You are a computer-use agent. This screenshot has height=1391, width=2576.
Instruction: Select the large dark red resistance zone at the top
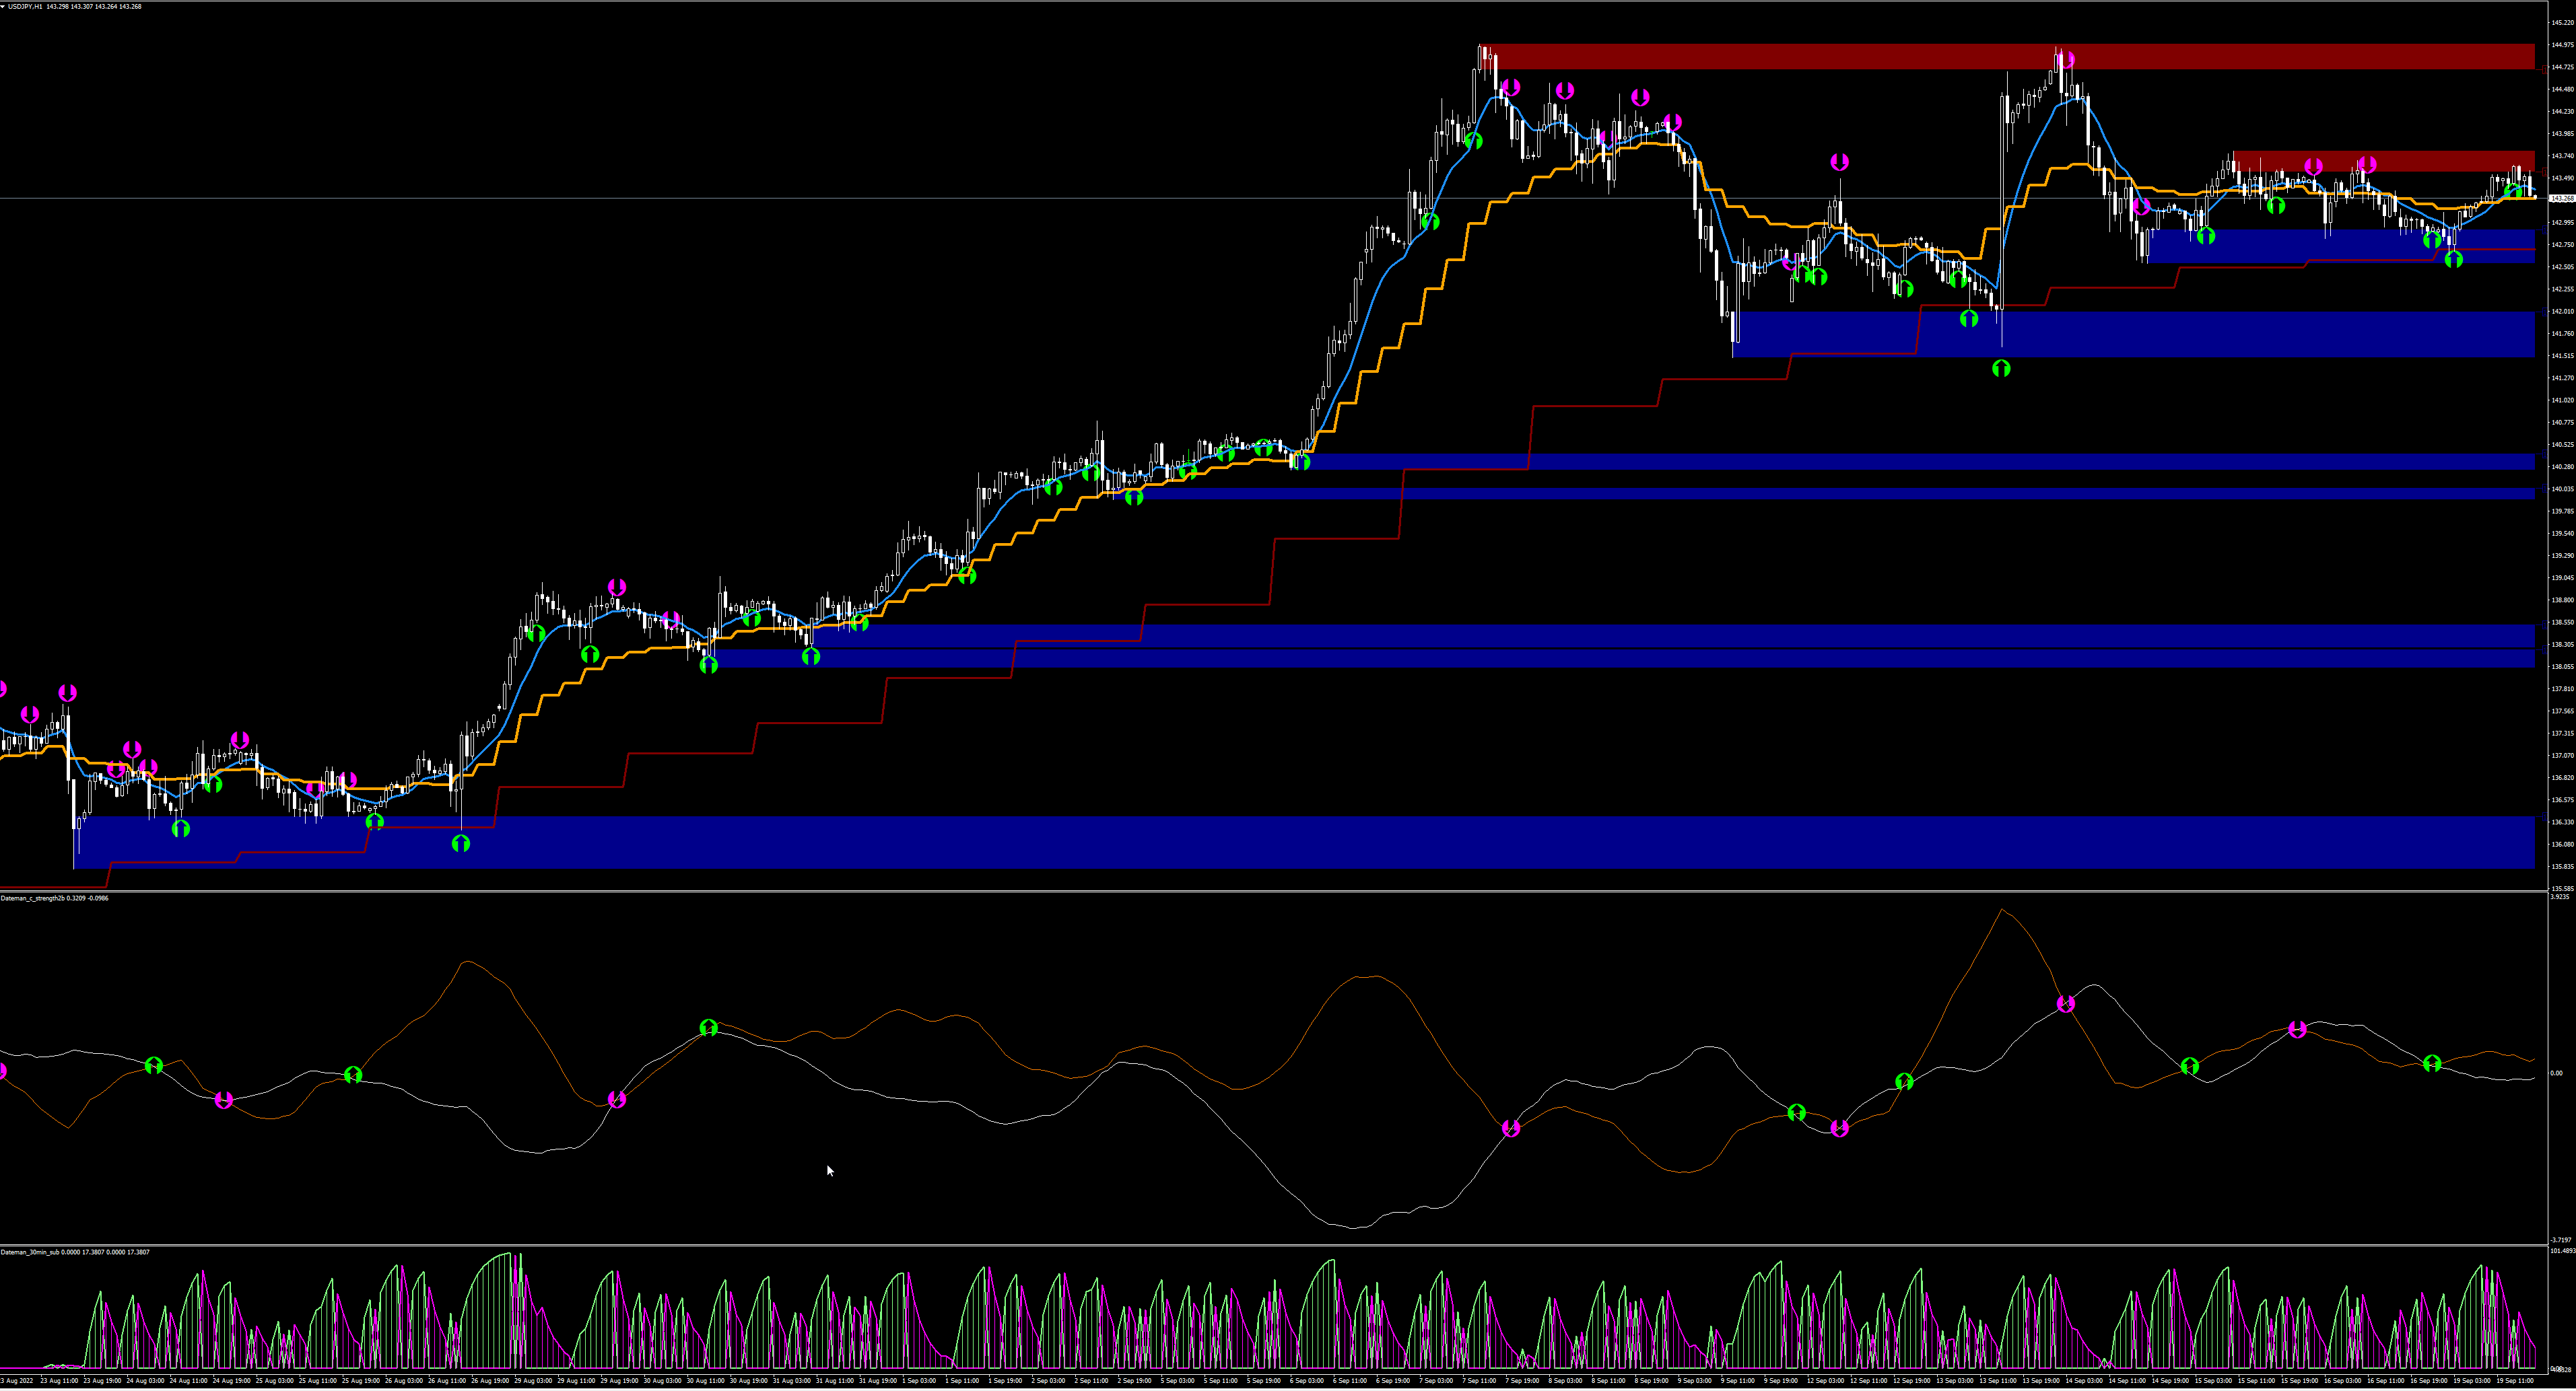click(x=1800, y=56)
